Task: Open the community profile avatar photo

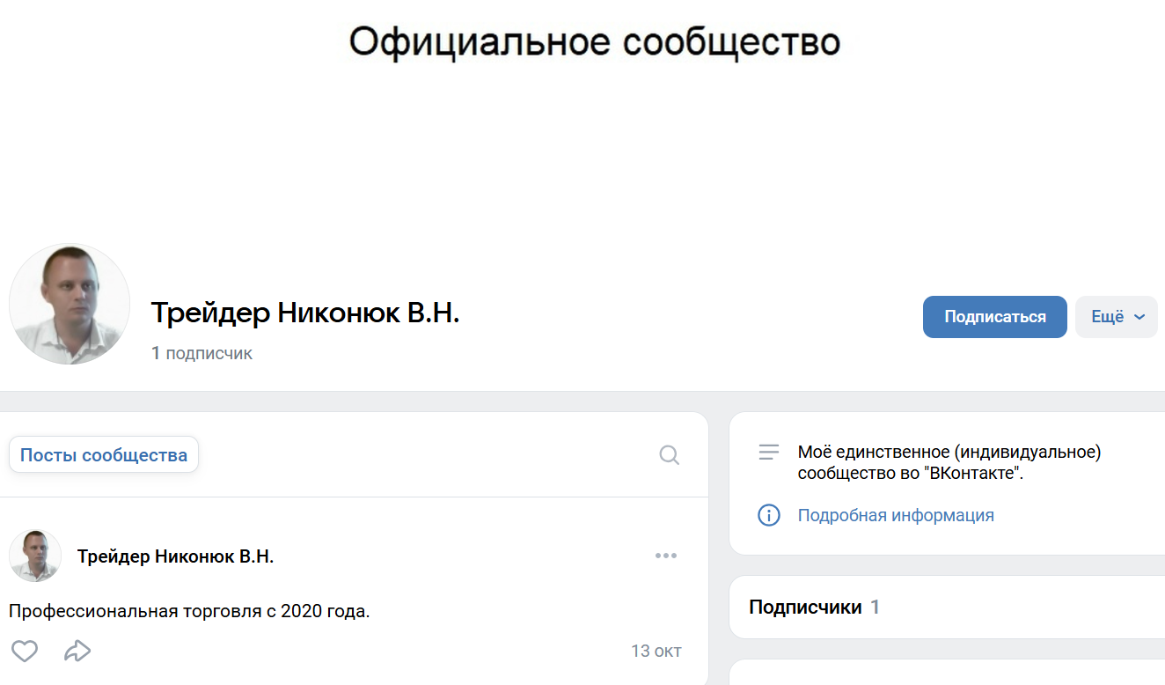Action: point(69,304)
